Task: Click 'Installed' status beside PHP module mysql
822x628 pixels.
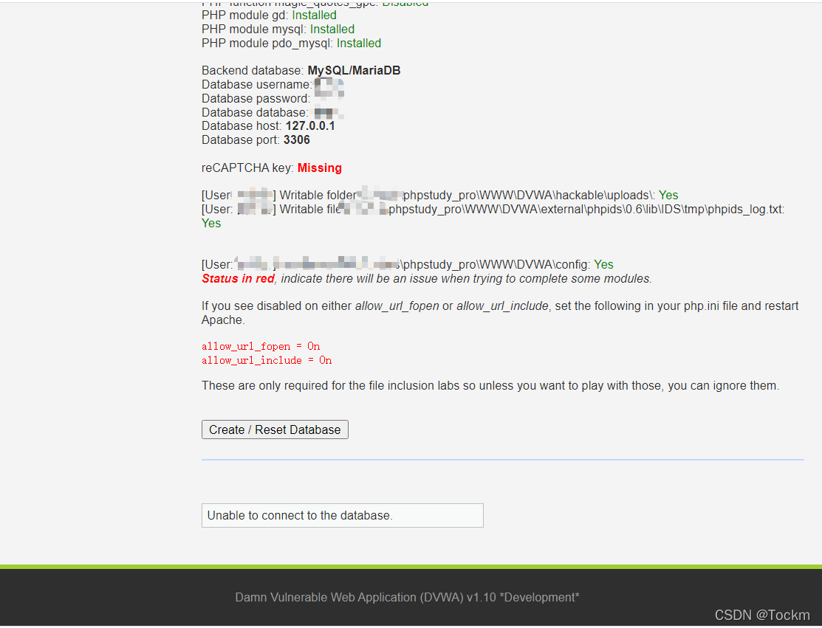Action: 332,30
